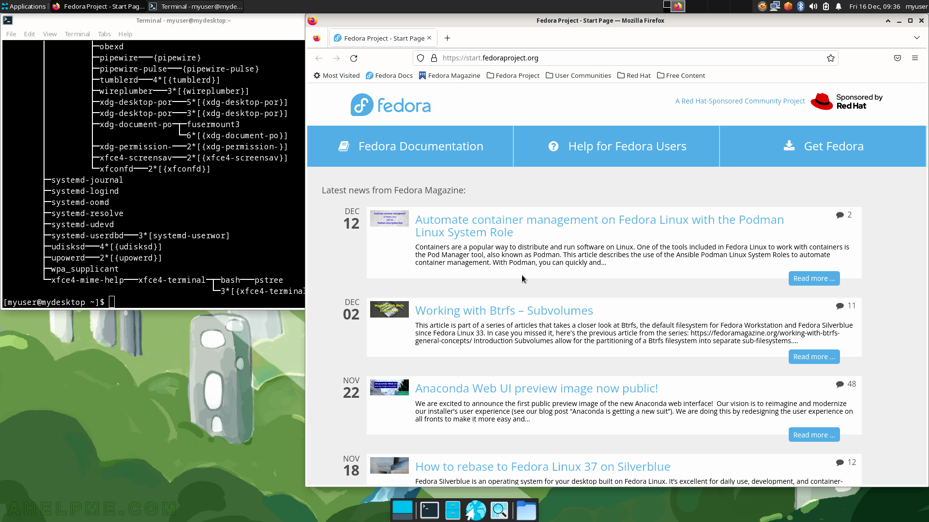Click the volume speaker tray icon
Viewport: 929px width, 522px height.
point(813,6)
